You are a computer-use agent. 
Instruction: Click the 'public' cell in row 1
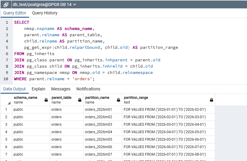point(31,110)
